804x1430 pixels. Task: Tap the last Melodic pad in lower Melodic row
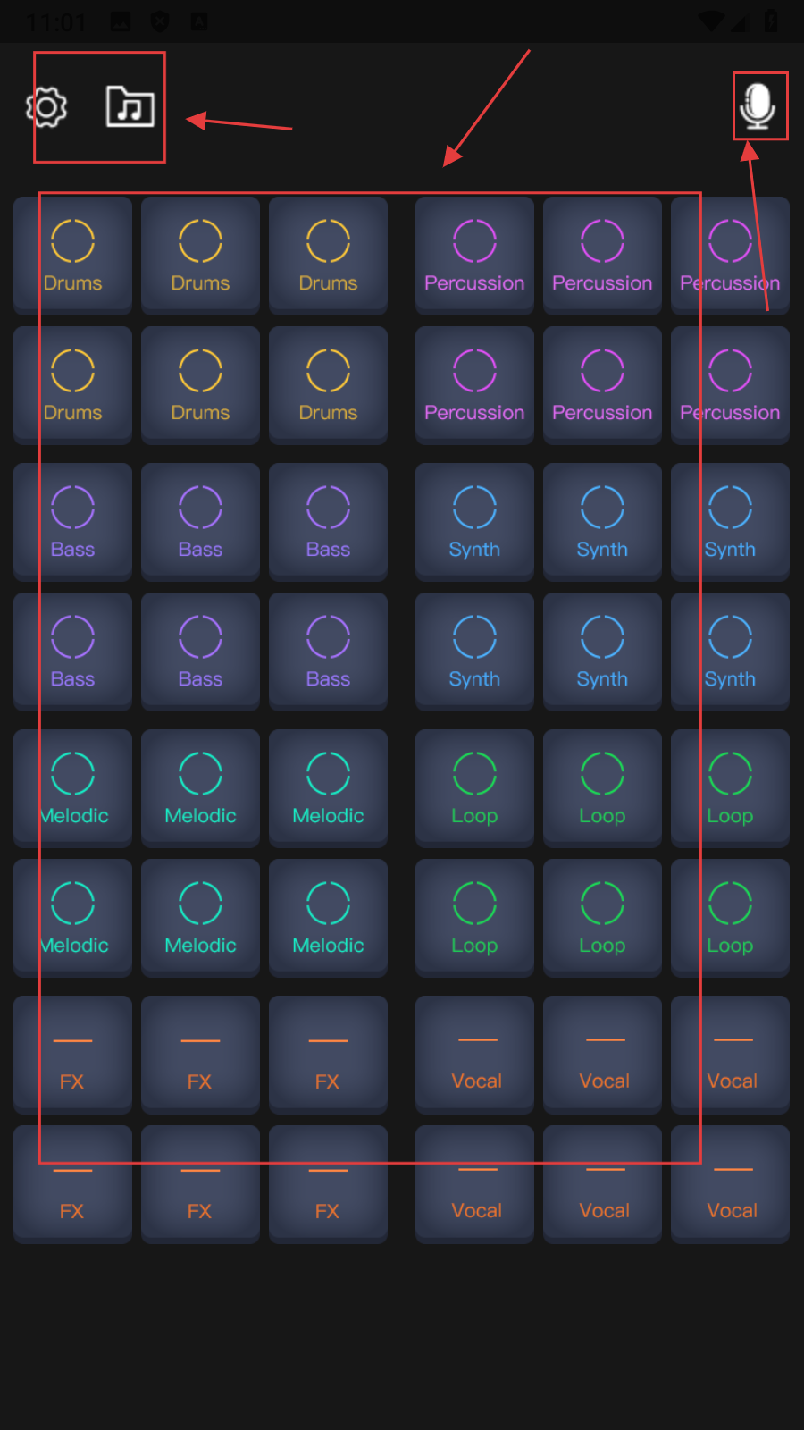(328, 918)
